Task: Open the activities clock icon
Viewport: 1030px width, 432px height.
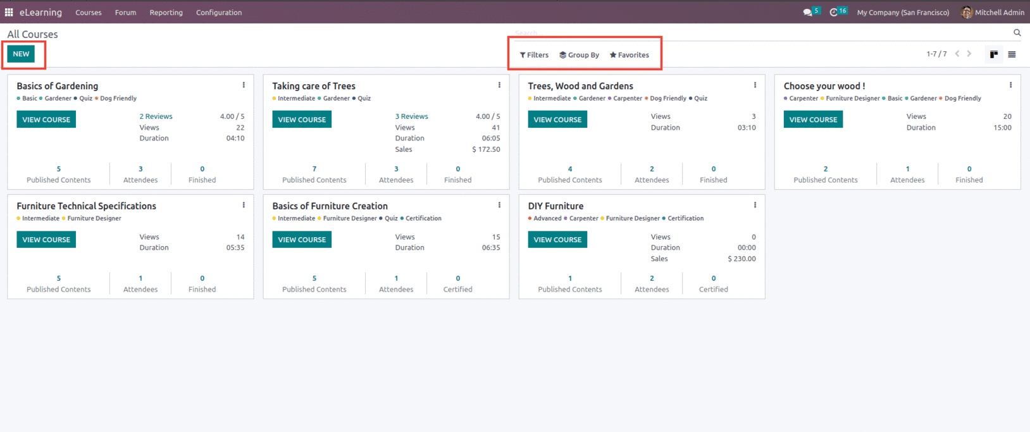Action: 834,12
